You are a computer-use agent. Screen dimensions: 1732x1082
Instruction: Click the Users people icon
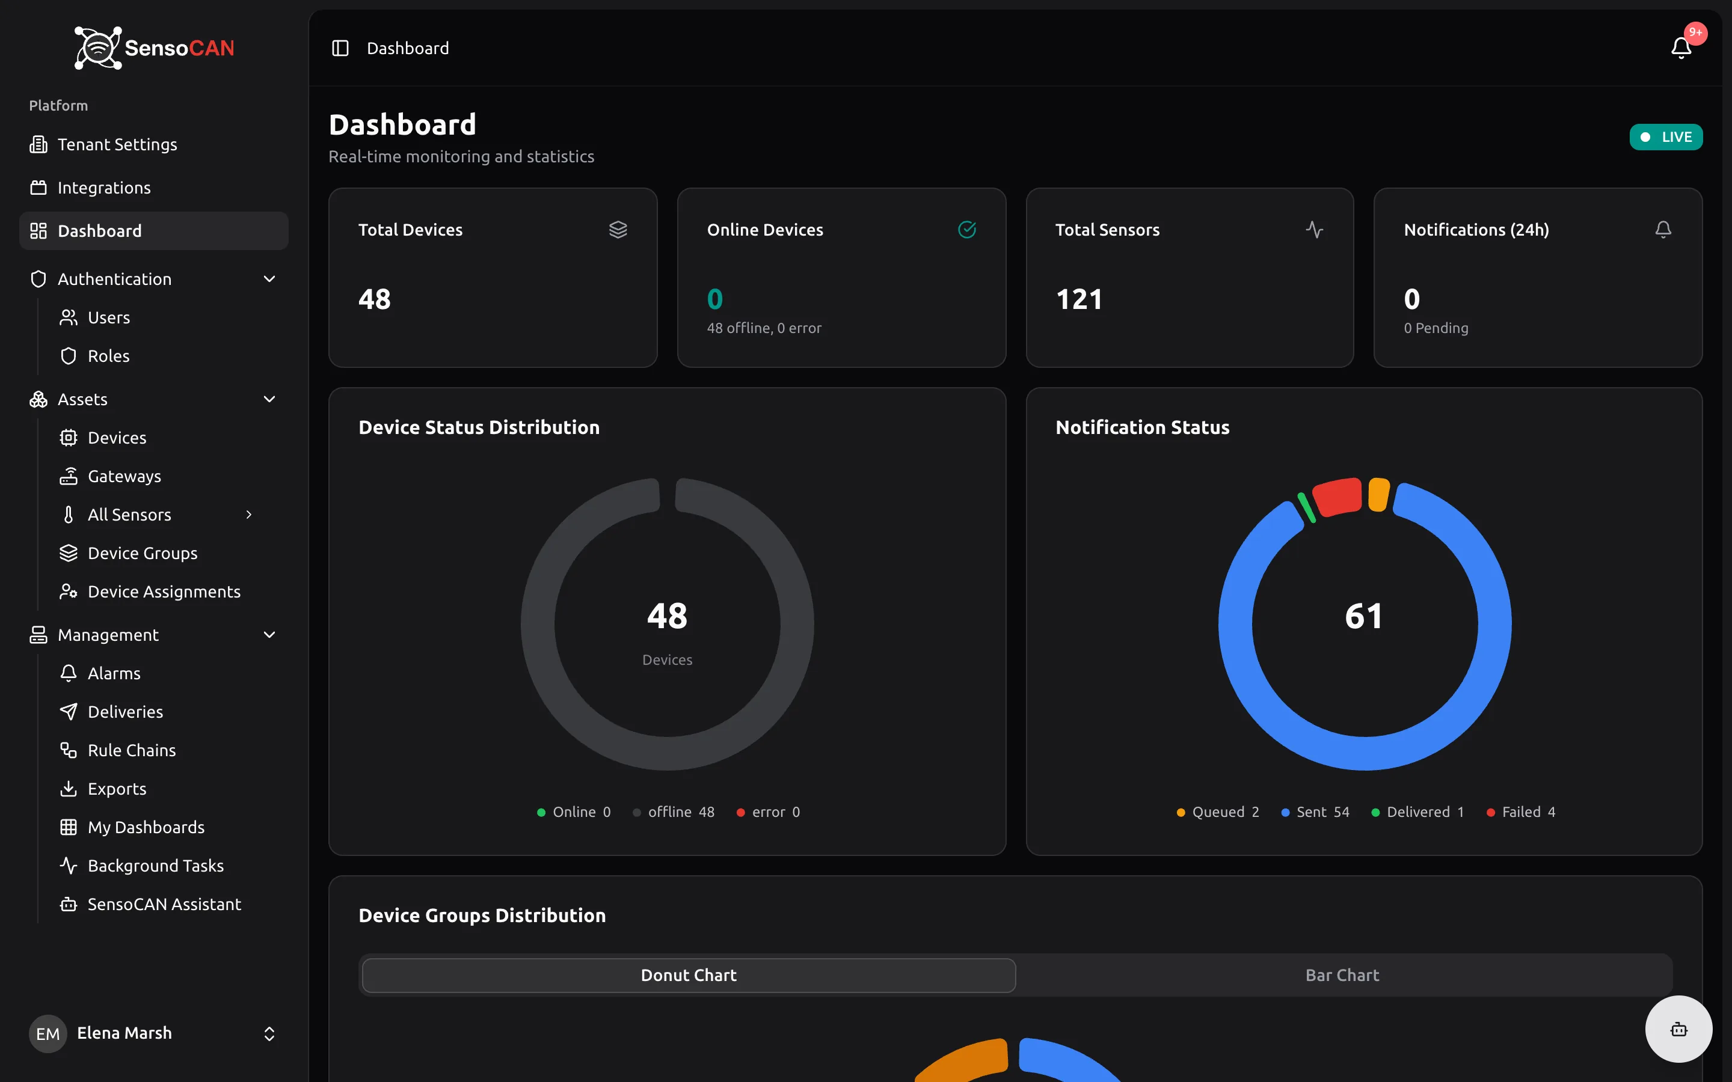(68, 317)
